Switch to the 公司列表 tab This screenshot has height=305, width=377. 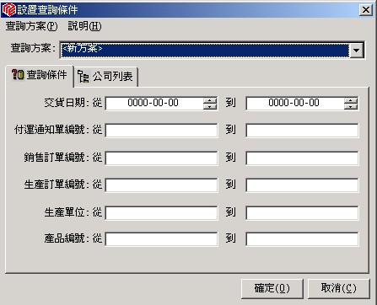pos(105,77)
